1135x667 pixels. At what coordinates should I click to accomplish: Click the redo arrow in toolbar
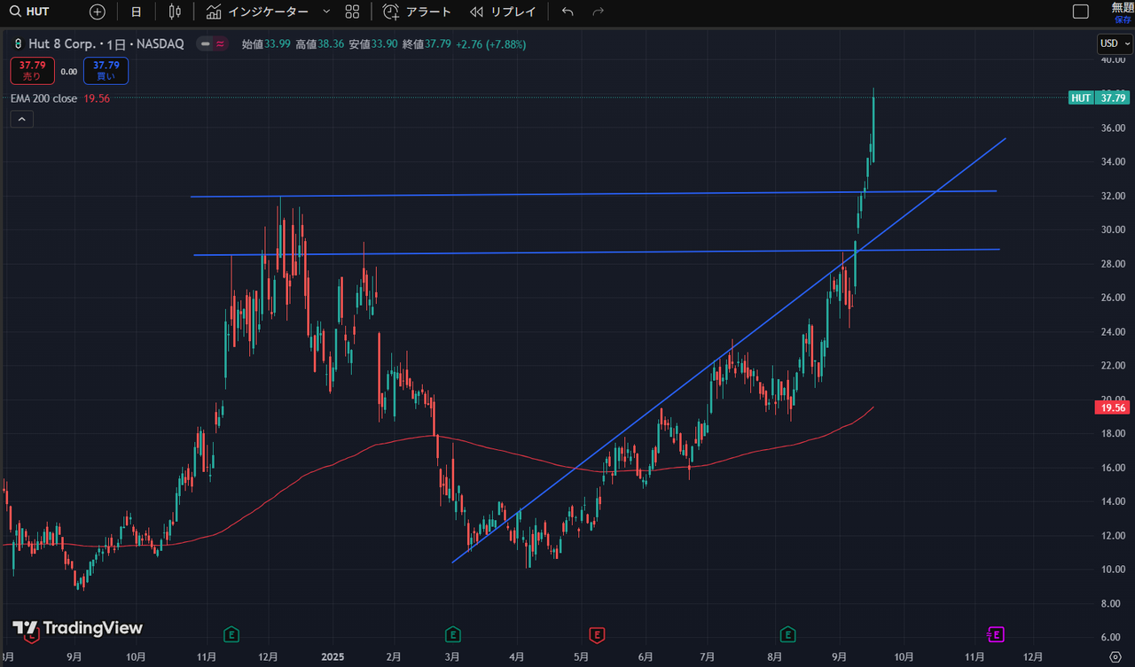pyautogui.click(x=598, y=12)
